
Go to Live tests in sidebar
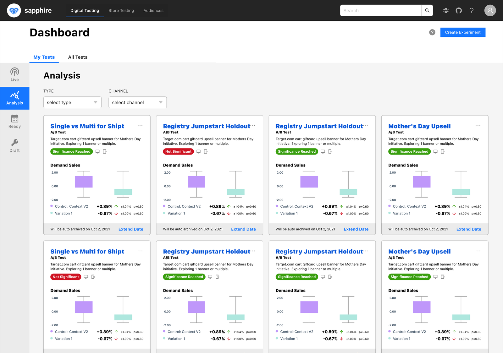click(x=14, y=75)
